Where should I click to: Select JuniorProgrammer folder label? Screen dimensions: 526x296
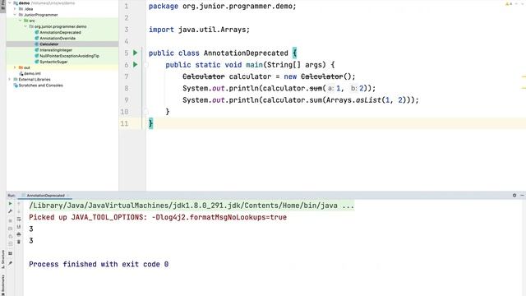tap(40, 15)
